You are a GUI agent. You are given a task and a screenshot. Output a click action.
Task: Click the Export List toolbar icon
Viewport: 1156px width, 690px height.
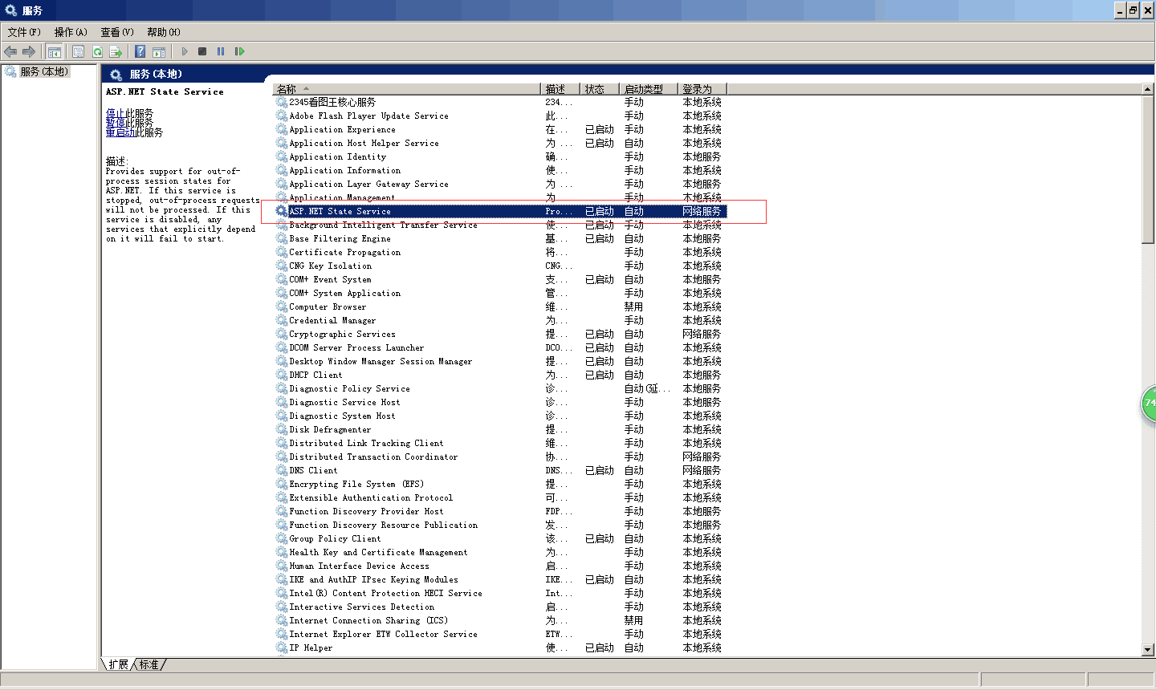click(x=116, y=51)
